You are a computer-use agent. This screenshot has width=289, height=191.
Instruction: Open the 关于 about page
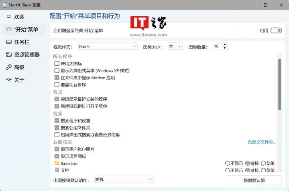pyautogui.click(x=24, y=80)
